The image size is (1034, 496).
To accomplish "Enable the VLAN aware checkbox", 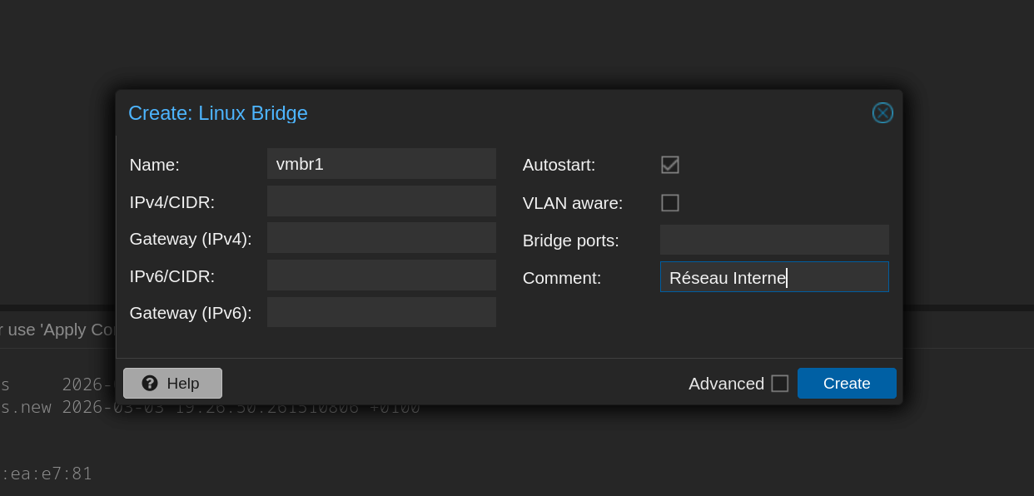I will 670,203.
